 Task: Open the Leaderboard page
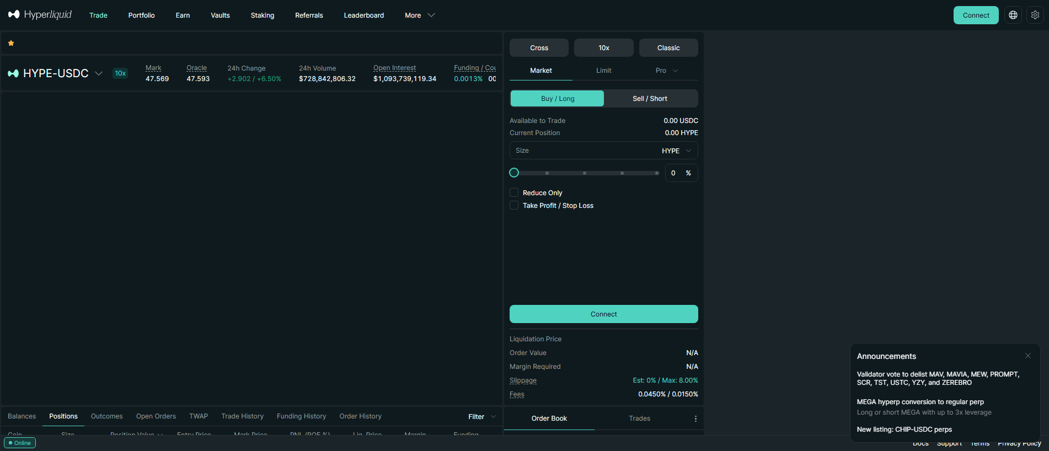[x=364, y=15]
